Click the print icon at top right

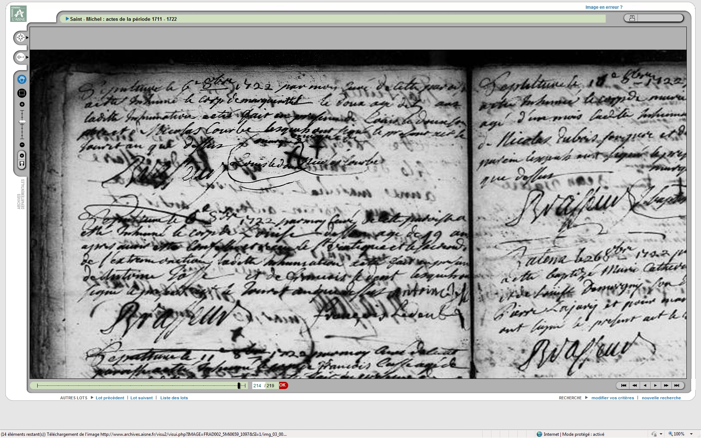[x=632, y=18]
